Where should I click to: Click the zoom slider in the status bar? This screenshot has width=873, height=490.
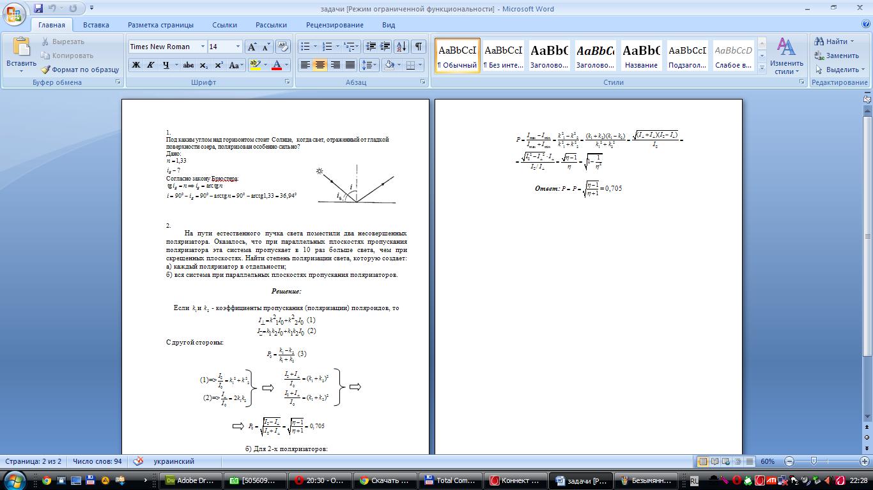click(x=814, y=461)
